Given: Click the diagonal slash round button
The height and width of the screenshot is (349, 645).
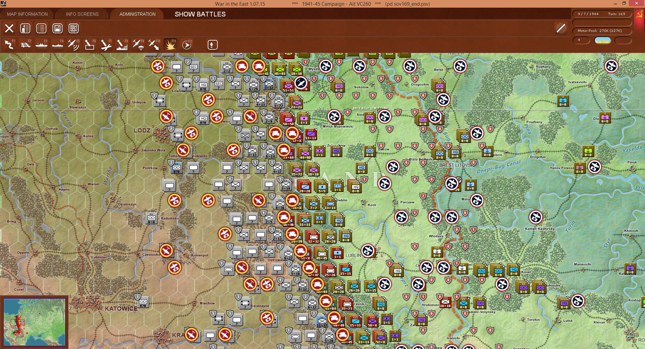Looking at the screenshot, I should point(561,28).
